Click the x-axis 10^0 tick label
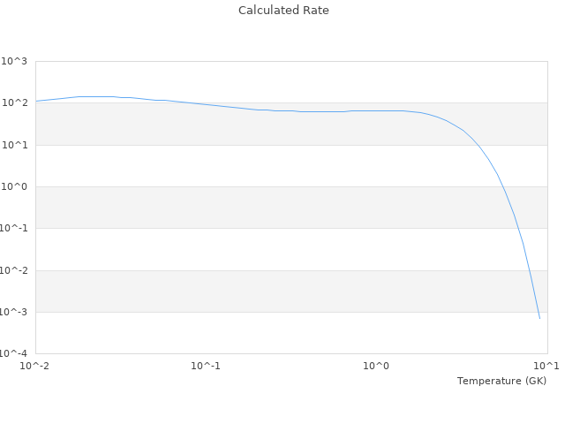The image size is (565, 424). tap(377, 366)
